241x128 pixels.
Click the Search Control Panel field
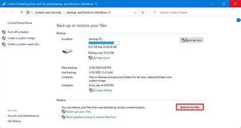(194, 12)
